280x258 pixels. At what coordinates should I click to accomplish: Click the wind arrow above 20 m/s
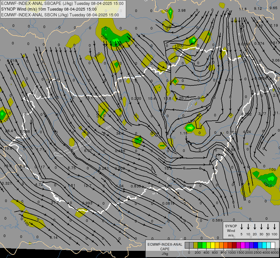pyautogui.click(x=255, y=227)
